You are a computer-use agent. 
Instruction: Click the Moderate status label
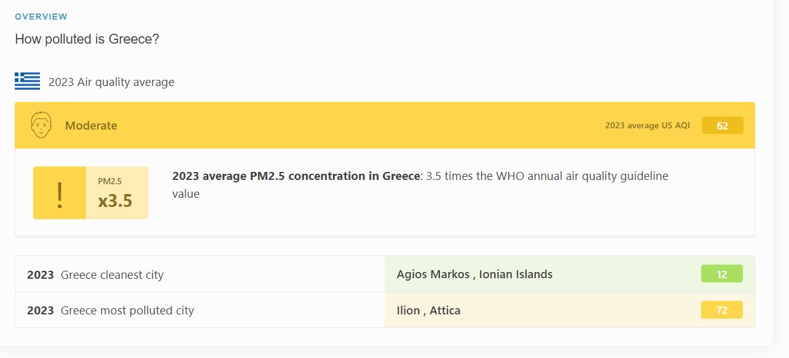tap(91, 125)
